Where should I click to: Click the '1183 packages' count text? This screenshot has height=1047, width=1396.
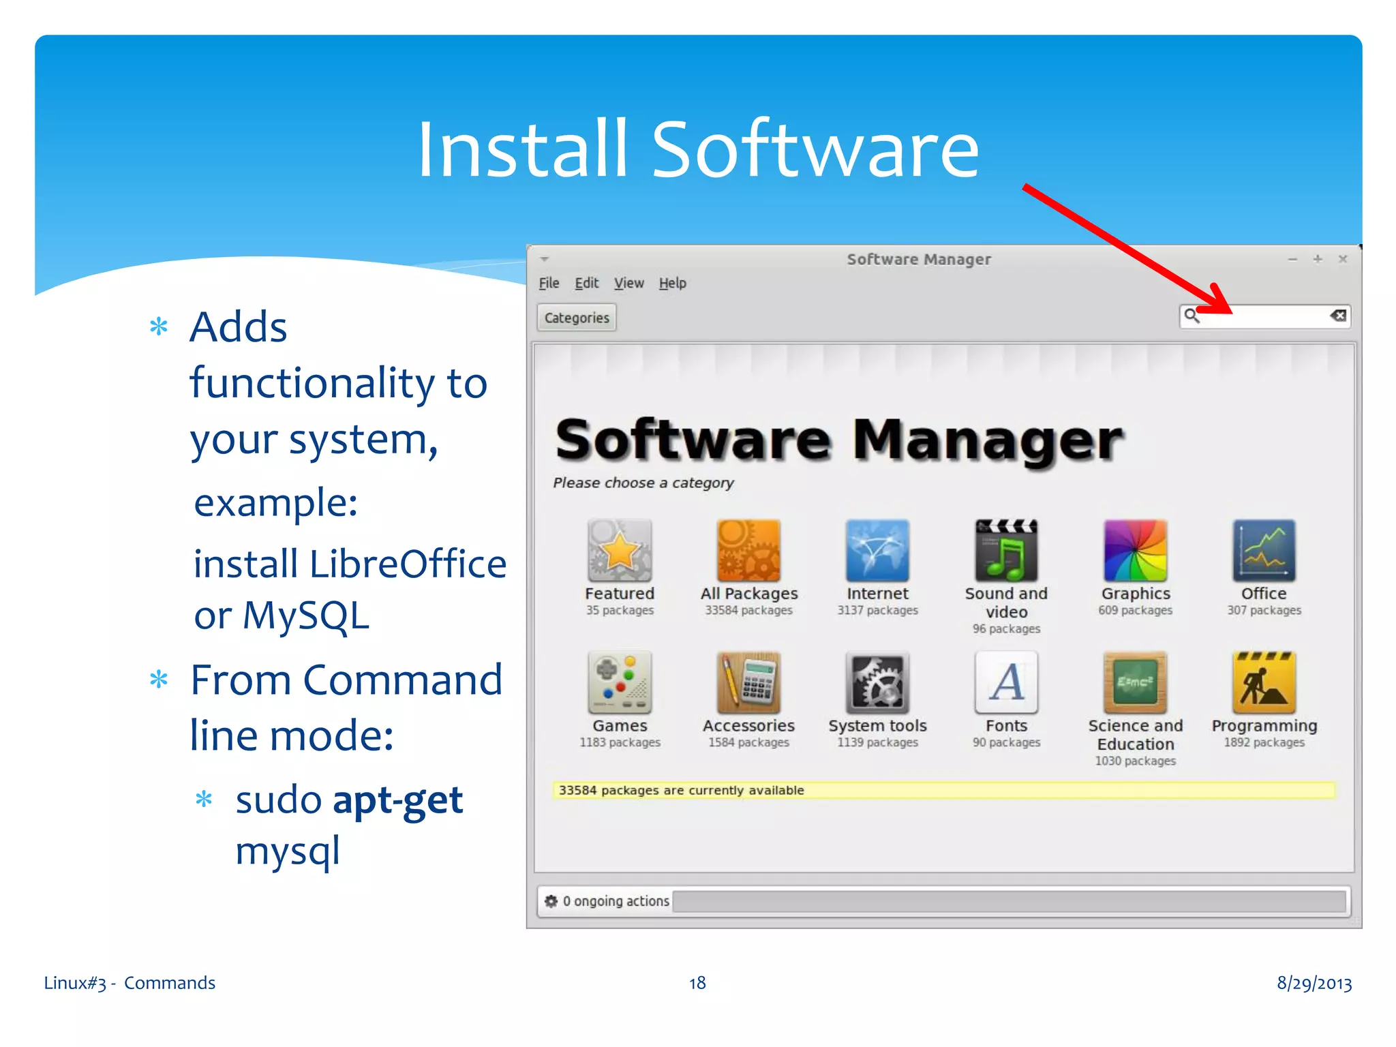(620, 742)
